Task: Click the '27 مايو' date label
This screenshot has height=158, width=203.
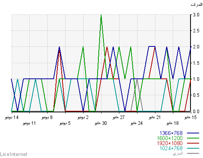Action: coord(119,117)
